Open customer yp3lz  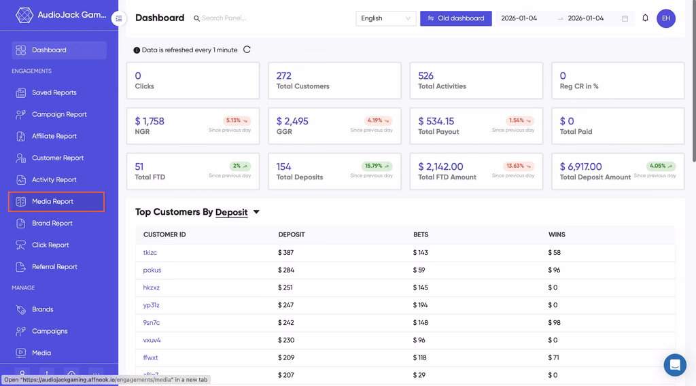pyautogui.click(x=151, y=305)
